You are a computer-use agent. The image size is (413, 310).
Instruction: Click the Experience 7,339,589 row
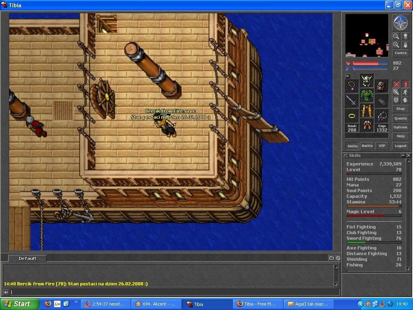pos(374,164)
